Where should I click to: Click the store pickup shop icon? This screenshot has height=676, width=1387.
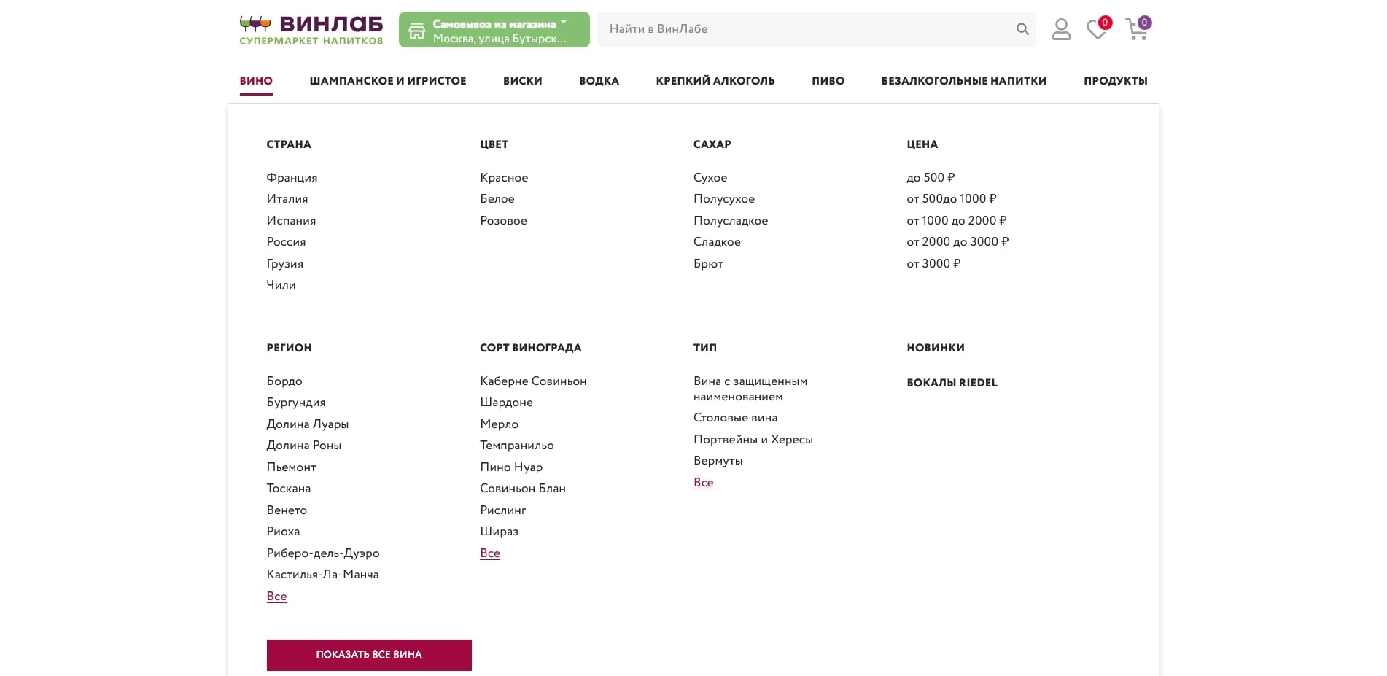pyautogui.click(x=416, y=31)
